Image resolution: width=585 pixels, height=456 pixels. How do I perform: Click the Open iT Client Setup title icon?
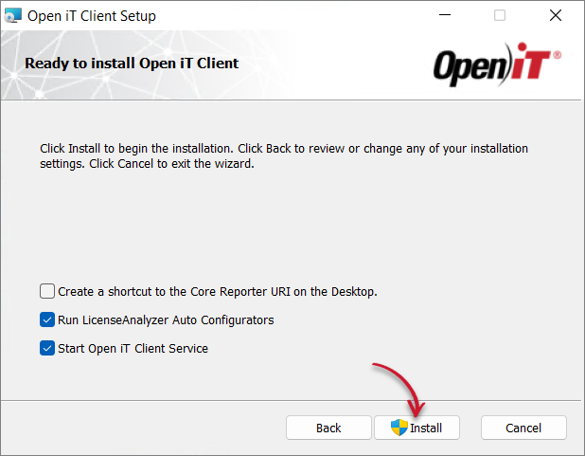pyautogui.click(x=12, y=16)
